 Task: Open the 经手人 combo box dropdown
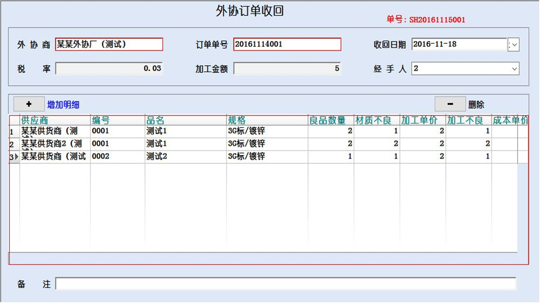[515, 69]
